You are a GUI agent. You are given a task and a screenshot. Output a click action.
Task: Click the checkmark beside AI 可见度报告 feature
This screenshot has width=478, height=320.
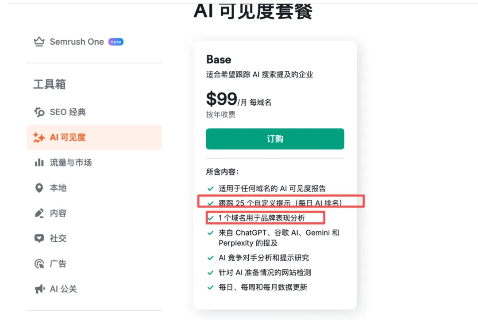tap(210, 188)
